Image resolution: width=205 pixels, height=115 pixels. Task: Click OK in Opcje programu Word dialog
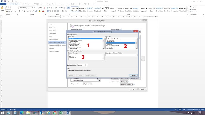133,89
